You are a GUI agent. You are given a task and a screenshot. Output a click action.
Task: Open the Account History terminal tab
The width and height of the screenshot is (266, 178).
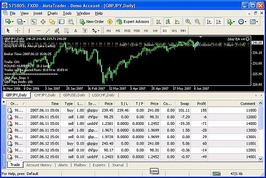coord(39,165)
